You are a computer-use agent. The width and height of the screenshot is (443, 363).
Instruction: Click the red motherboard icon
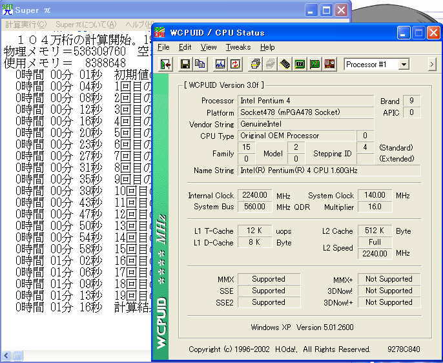pyautogui.click(x=329, y=65)
